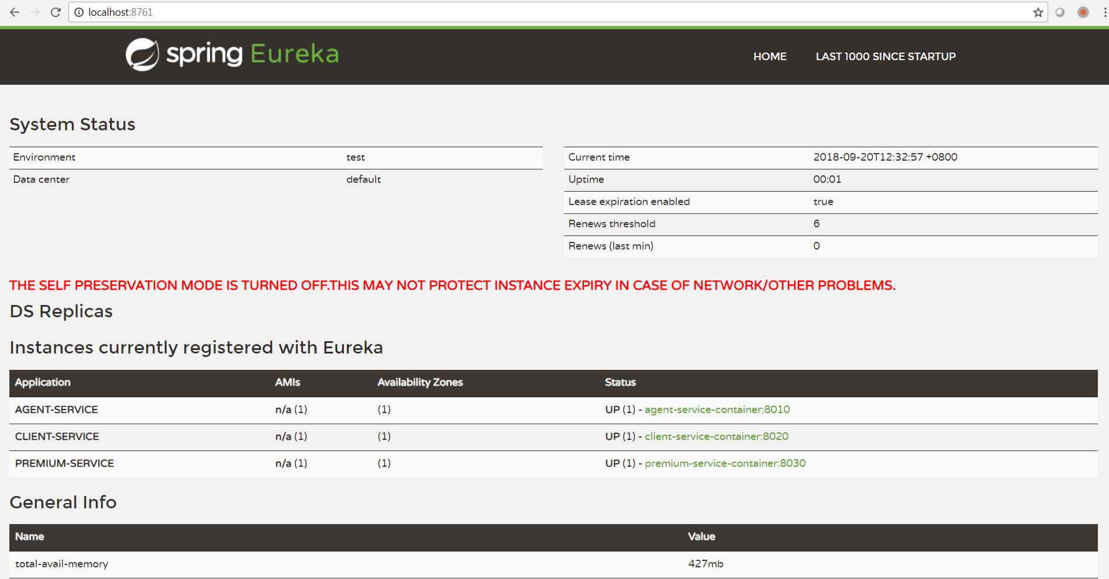This screenshot has height=579, width=1109.
Task: Click the red self preservation warning
Action: (452, 285)
